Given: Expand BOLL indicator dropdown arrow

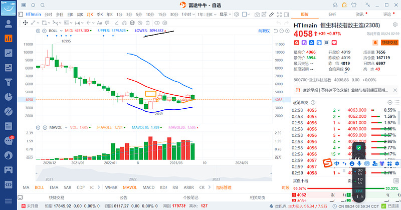Looking at the screenshot, I should pos(61,31).
